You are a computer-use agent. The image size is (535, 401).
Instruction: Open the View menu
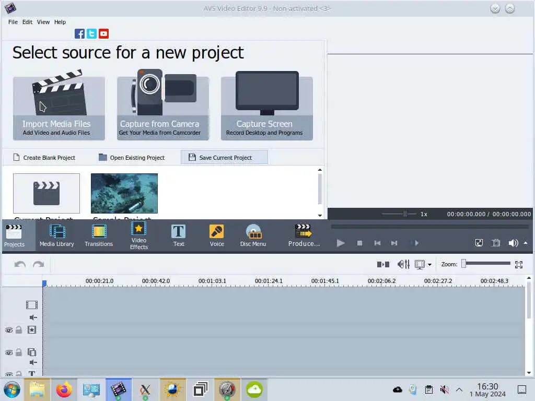[x=43, y=22]
